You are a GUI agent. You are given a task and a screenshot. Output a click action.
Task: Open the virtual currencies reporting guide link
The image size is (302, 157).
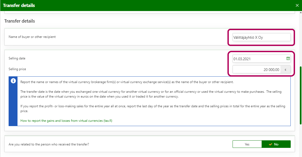(66, 121)
